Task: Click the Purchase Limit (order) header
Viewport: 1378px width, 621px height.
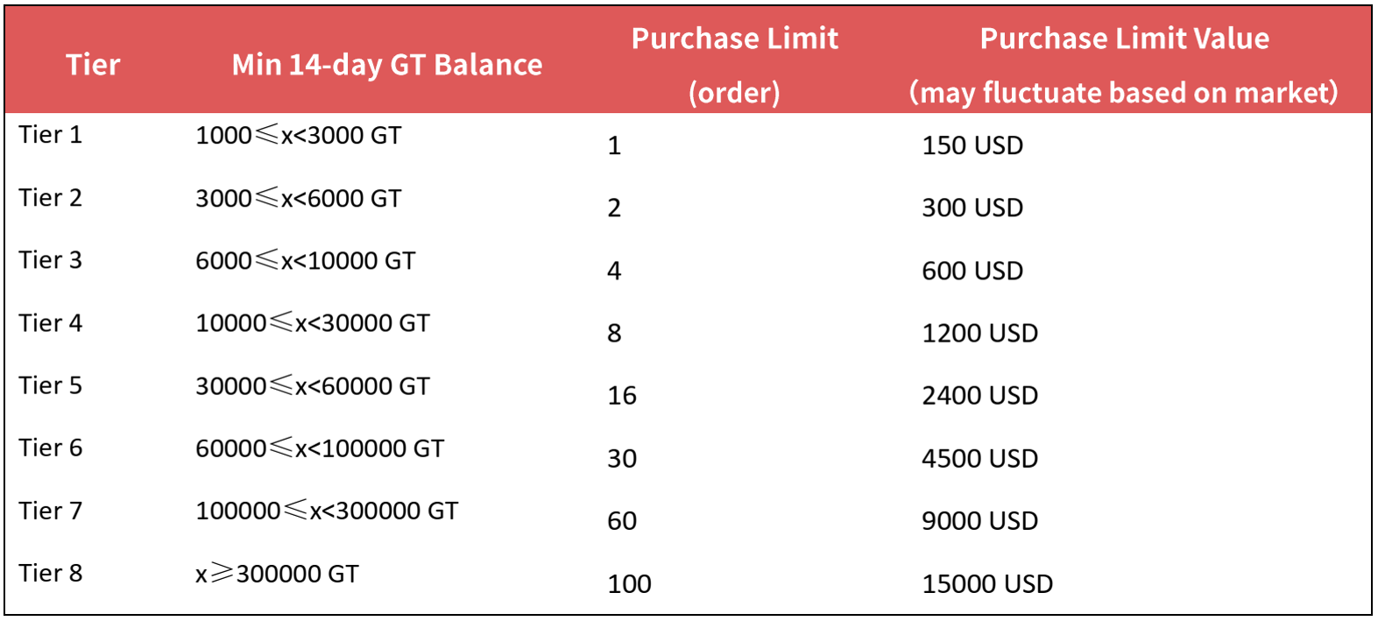Action: (x=734, y=65)
